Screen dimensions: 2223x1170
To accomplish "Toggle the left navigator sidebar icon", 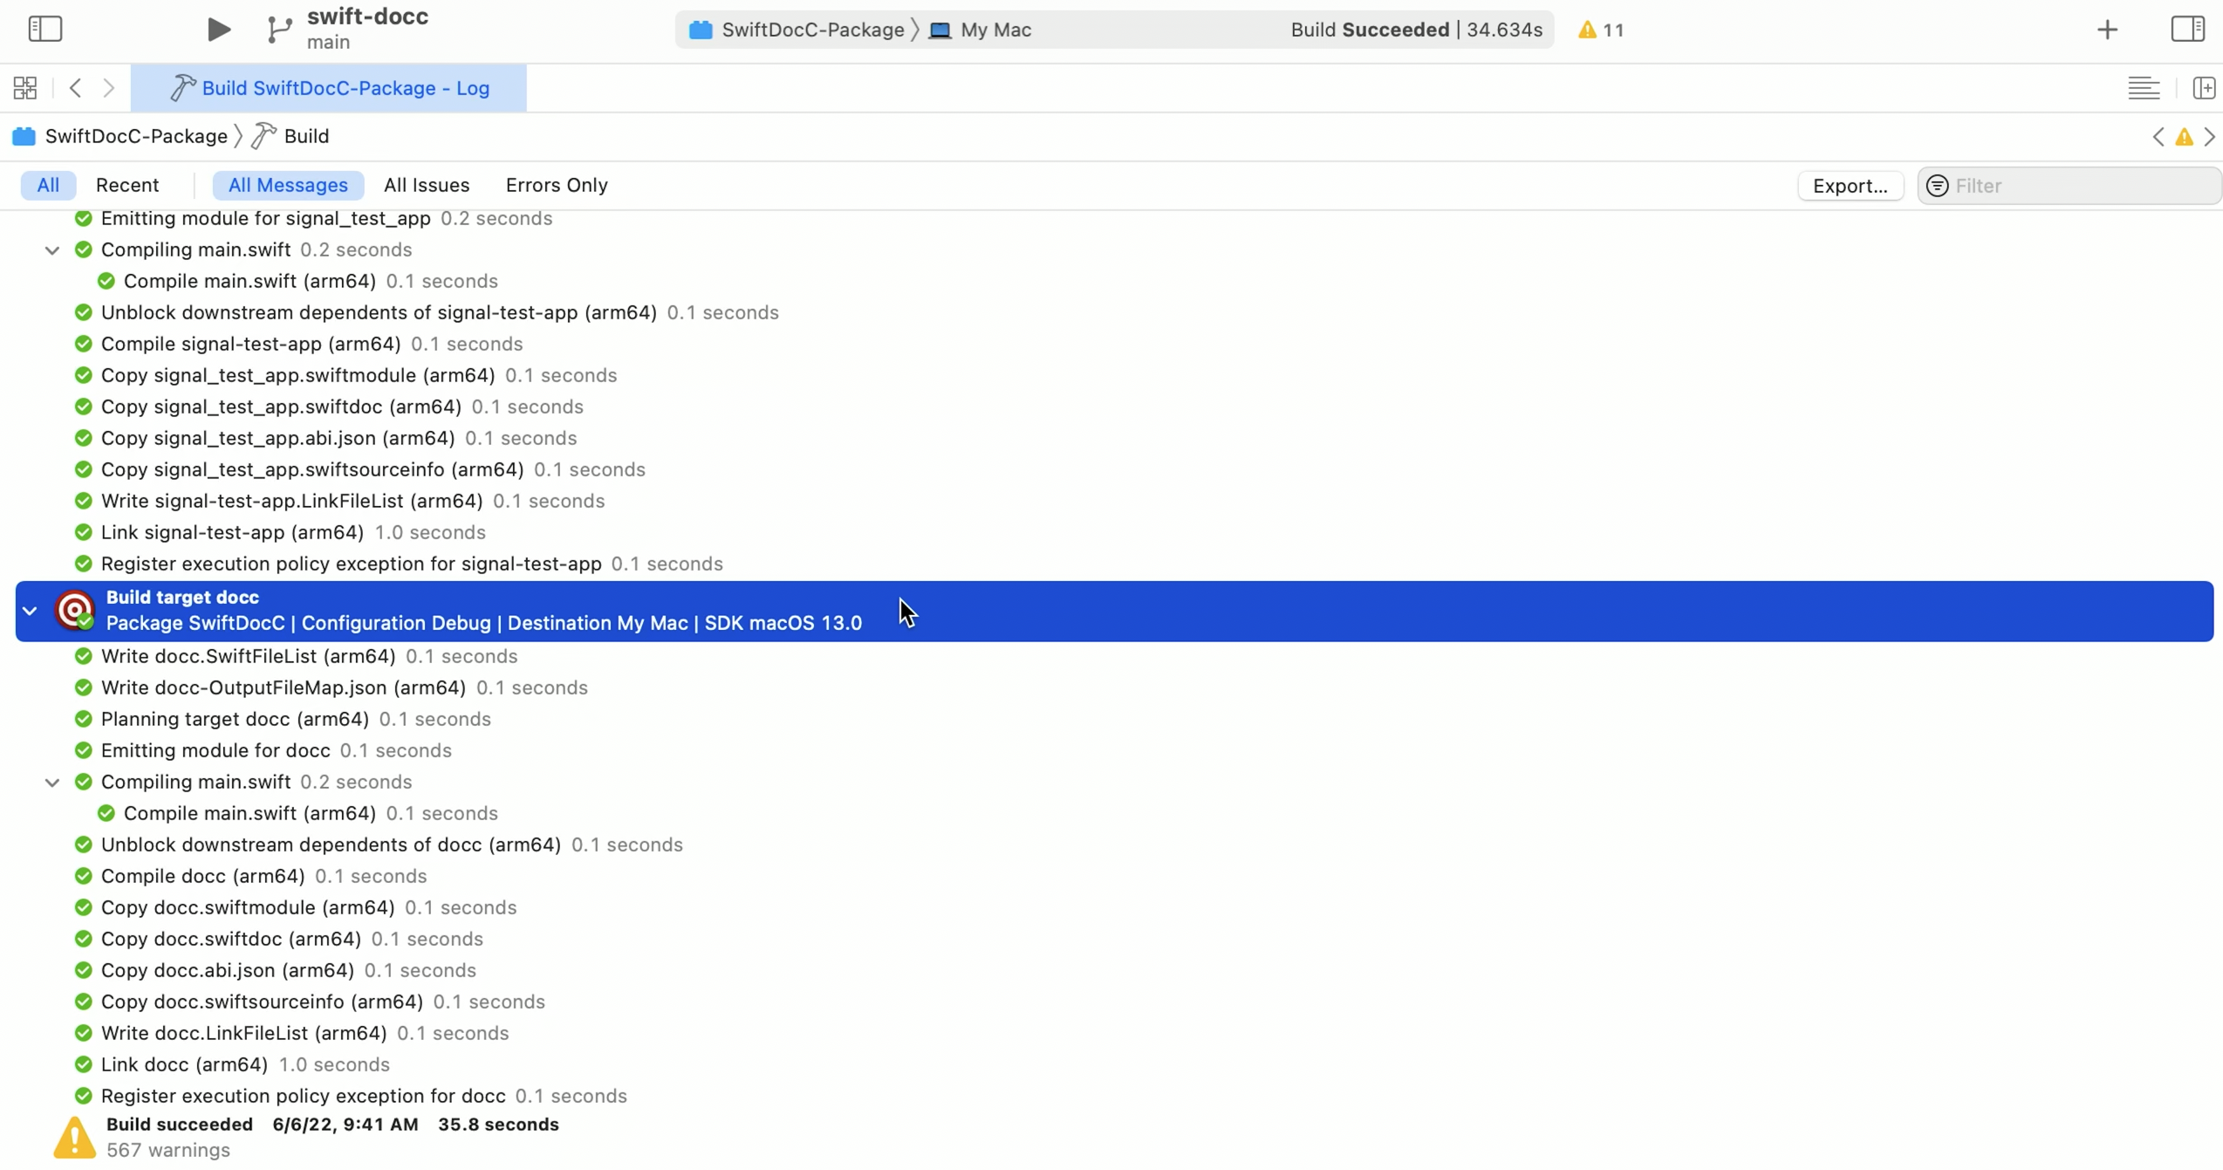I will click(x=45, y=29).
